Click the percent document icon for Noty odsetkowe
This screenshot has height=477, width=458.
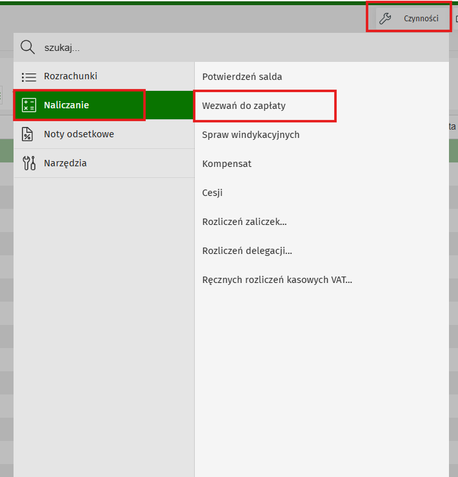coord(28,135)
